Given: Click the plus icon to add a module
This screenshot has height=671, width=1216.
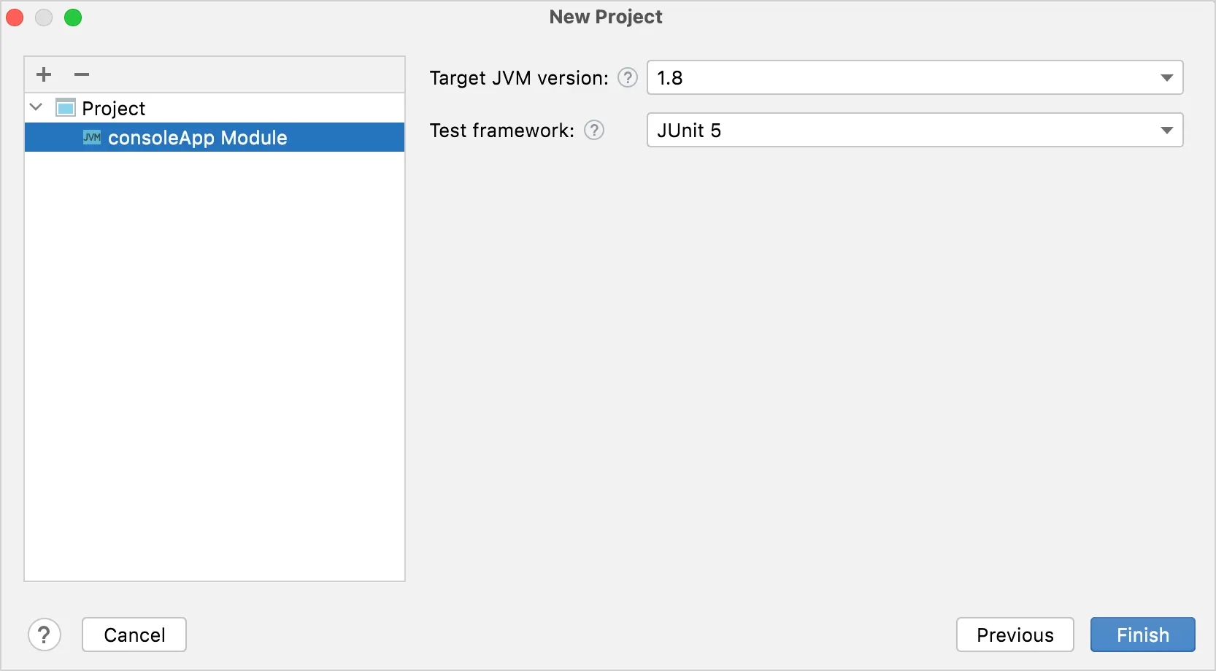Looking at the screenshot, I should pyautogui.click(x=44, y=74).
